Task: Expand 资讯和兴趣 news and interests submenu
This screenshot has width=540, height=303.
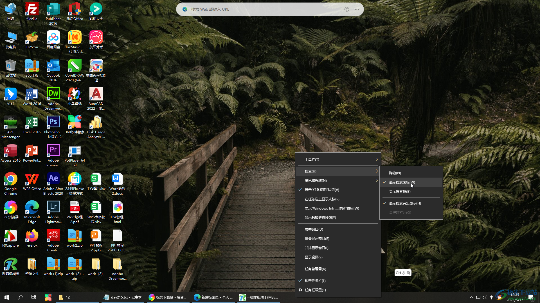Action: (x=338, y=180)
